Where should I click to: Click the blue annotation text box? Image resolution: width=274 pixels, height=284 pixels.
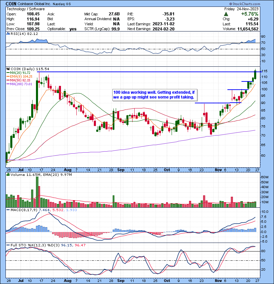[156, 95]
